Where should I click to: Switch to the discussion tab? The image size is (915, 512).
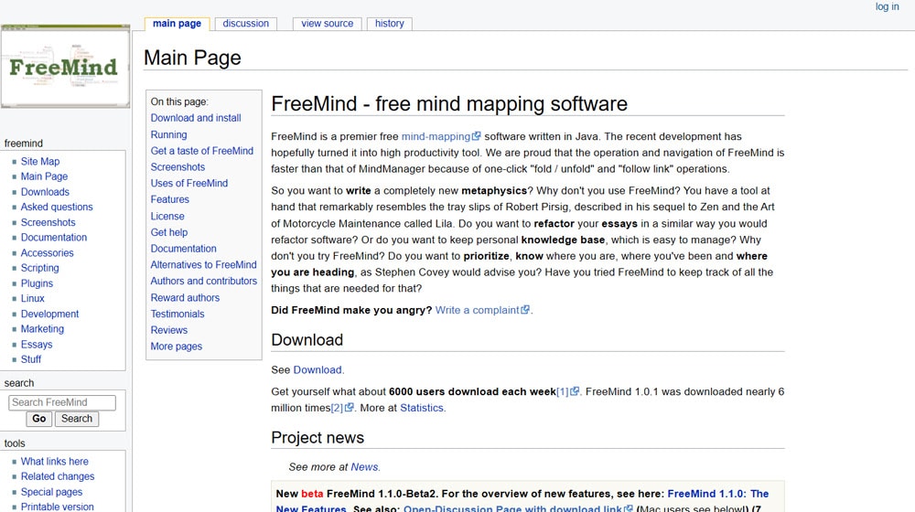tap(246, 24)
